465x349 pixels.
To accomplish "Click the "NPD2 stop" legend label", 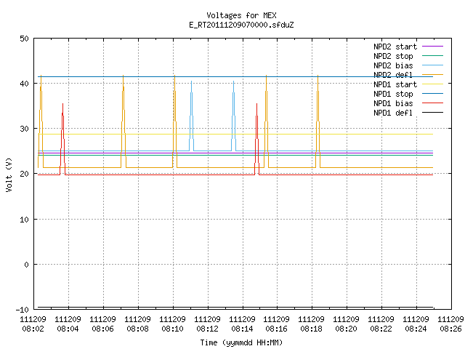I will (393, 56).
